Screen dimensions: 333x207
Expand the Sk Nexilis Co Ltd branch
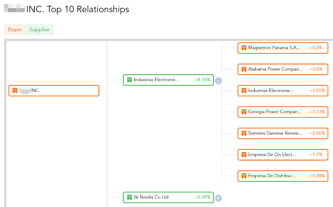(218, 198)
